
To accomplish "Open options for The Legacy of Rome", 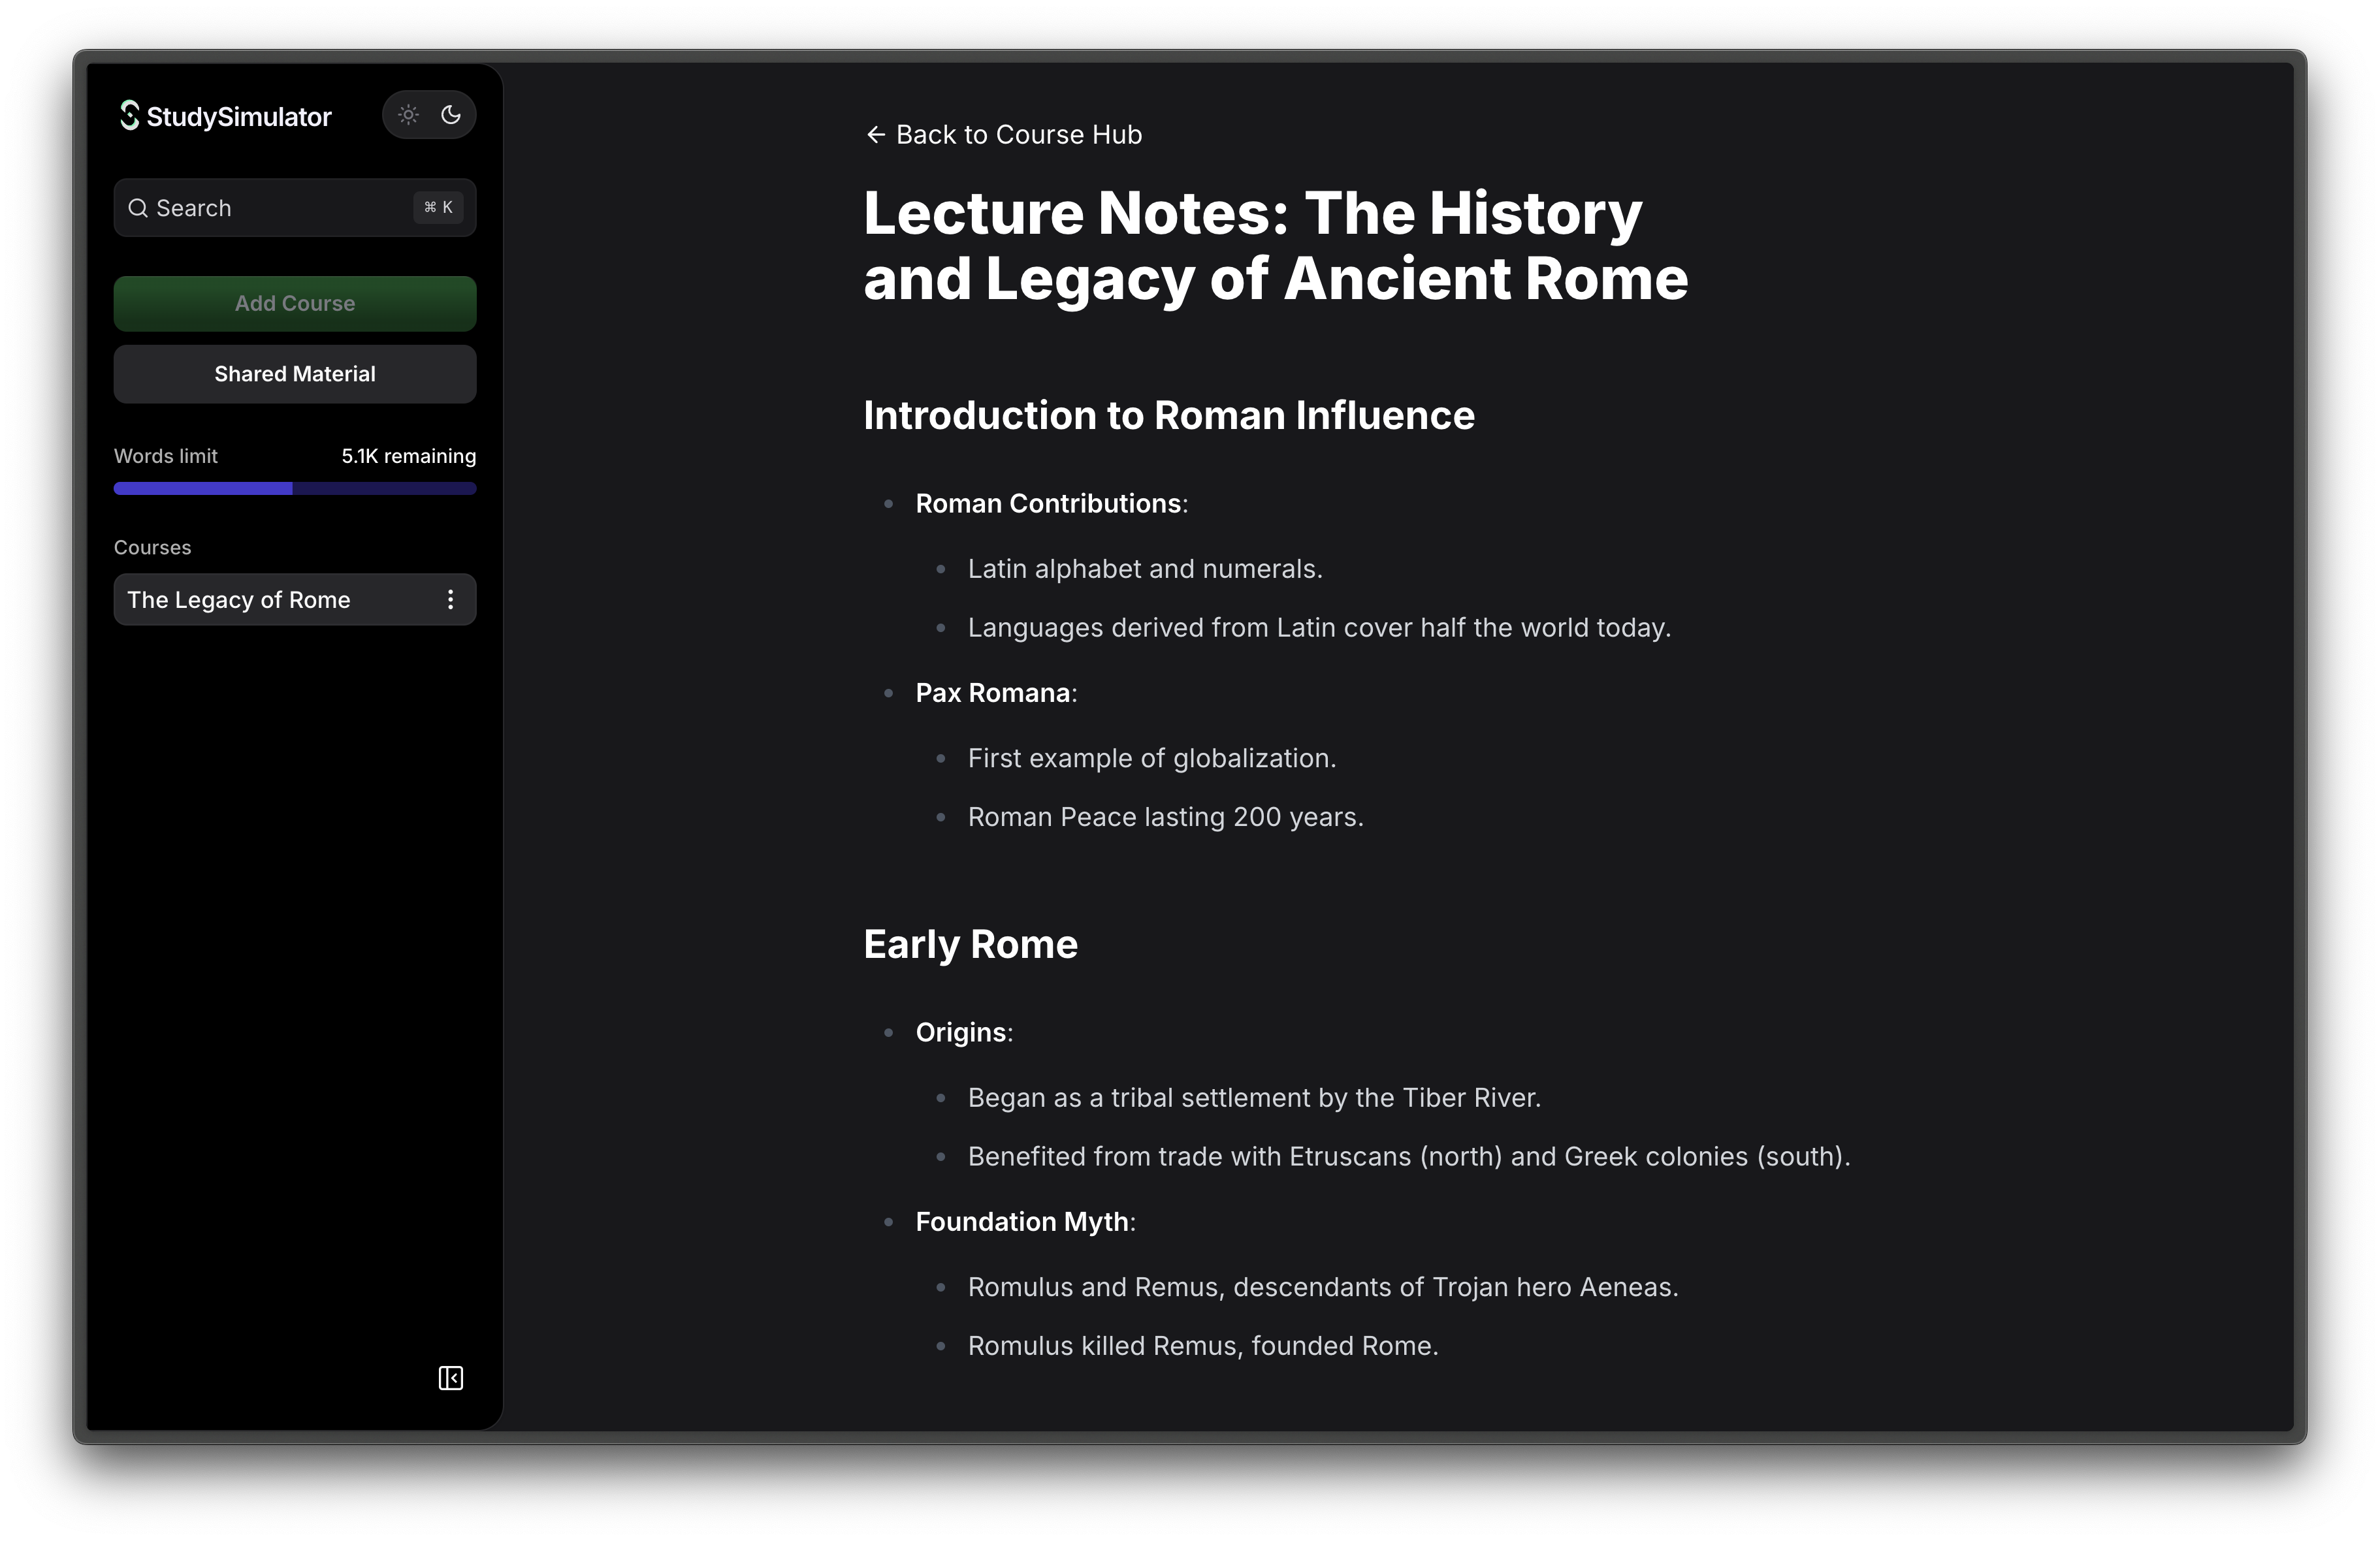I will pos(451,600).
